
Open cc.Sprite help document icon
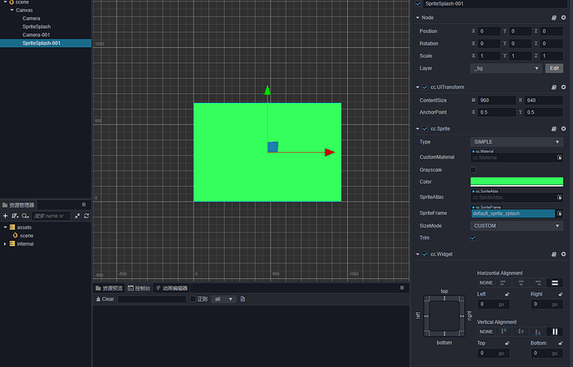pyautogui.click(x=554, y=129)
